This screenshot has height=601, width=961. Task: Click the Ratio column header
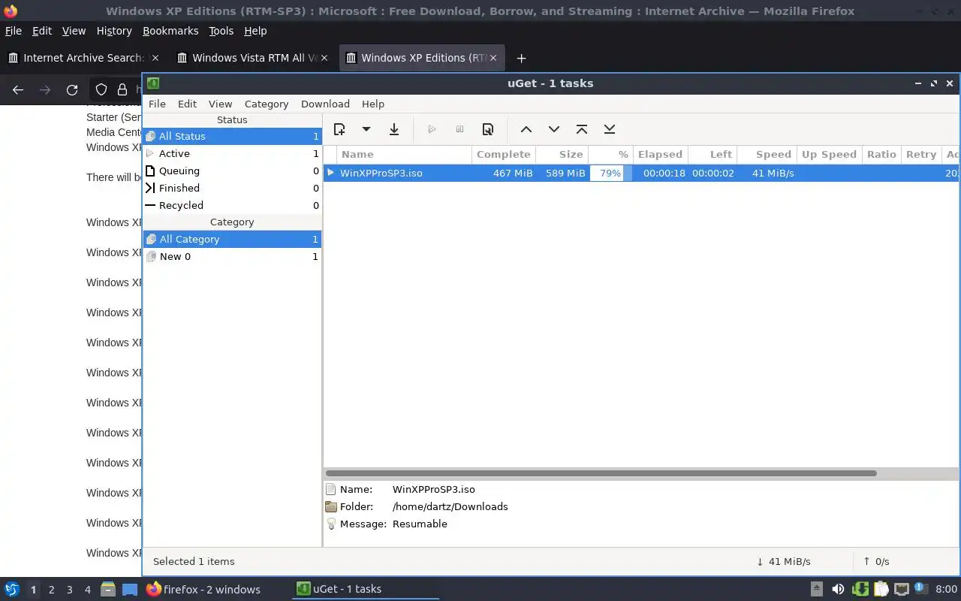tap(881, 154)
